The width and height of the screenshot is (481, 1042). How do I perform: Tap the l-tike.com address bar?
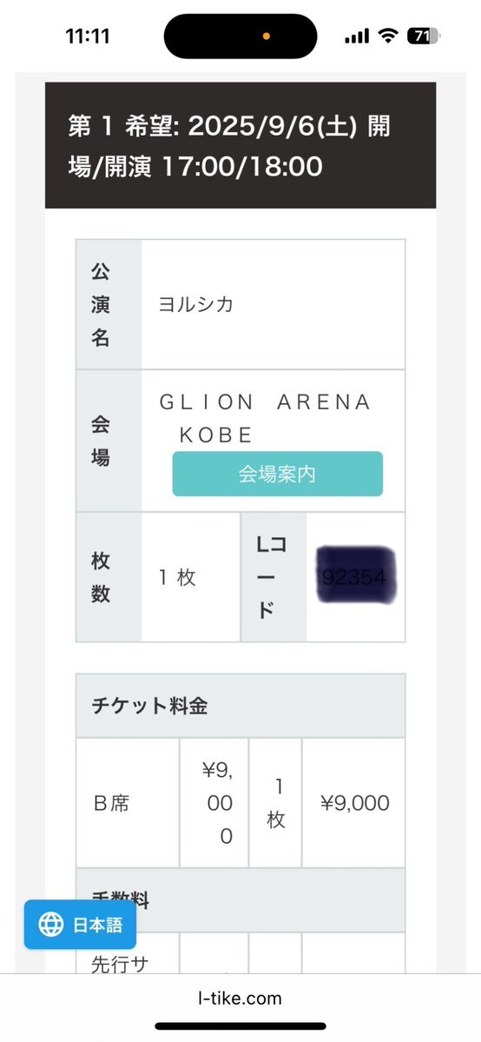point(240,998)
